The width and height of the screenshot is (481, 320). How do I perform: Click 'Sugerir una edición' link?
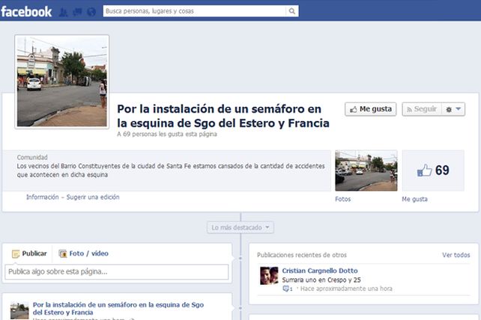(x=93, y=197)
